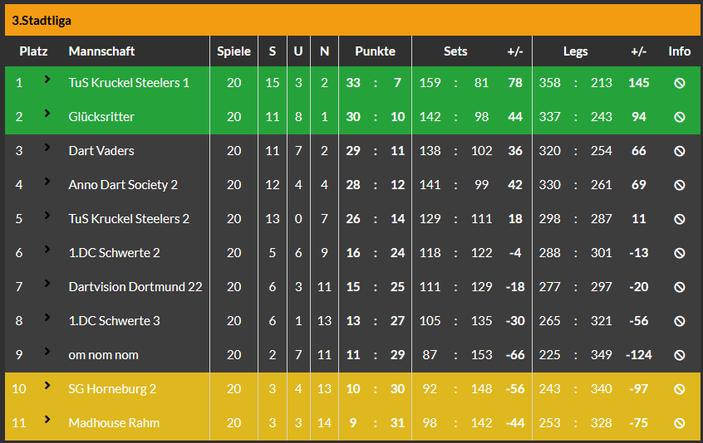Click the Legs column header
Viewport: 703px width, 443px height.
click(575, 51)
